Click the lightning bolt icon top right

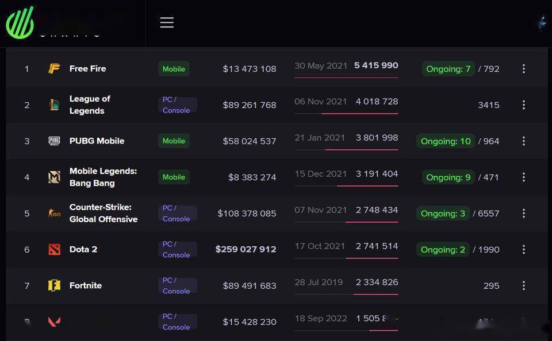point(542,22)
